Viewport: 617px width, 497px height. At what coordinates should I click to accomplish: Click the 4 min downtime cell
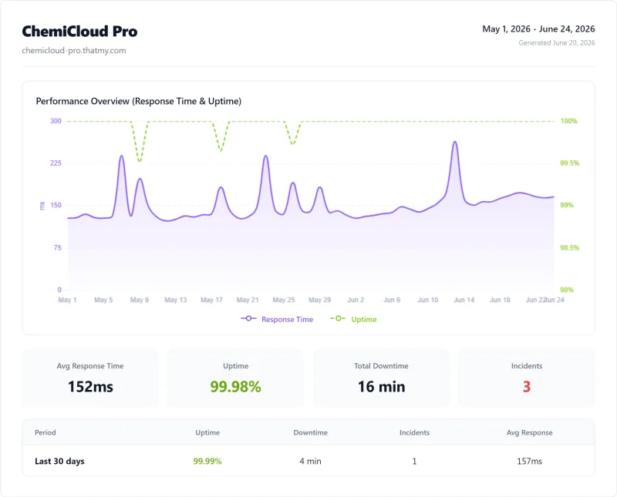311,462
